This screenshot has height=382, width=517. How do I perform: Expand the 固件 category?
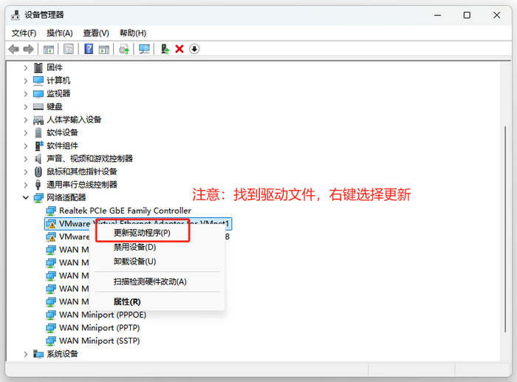point(25,68)
